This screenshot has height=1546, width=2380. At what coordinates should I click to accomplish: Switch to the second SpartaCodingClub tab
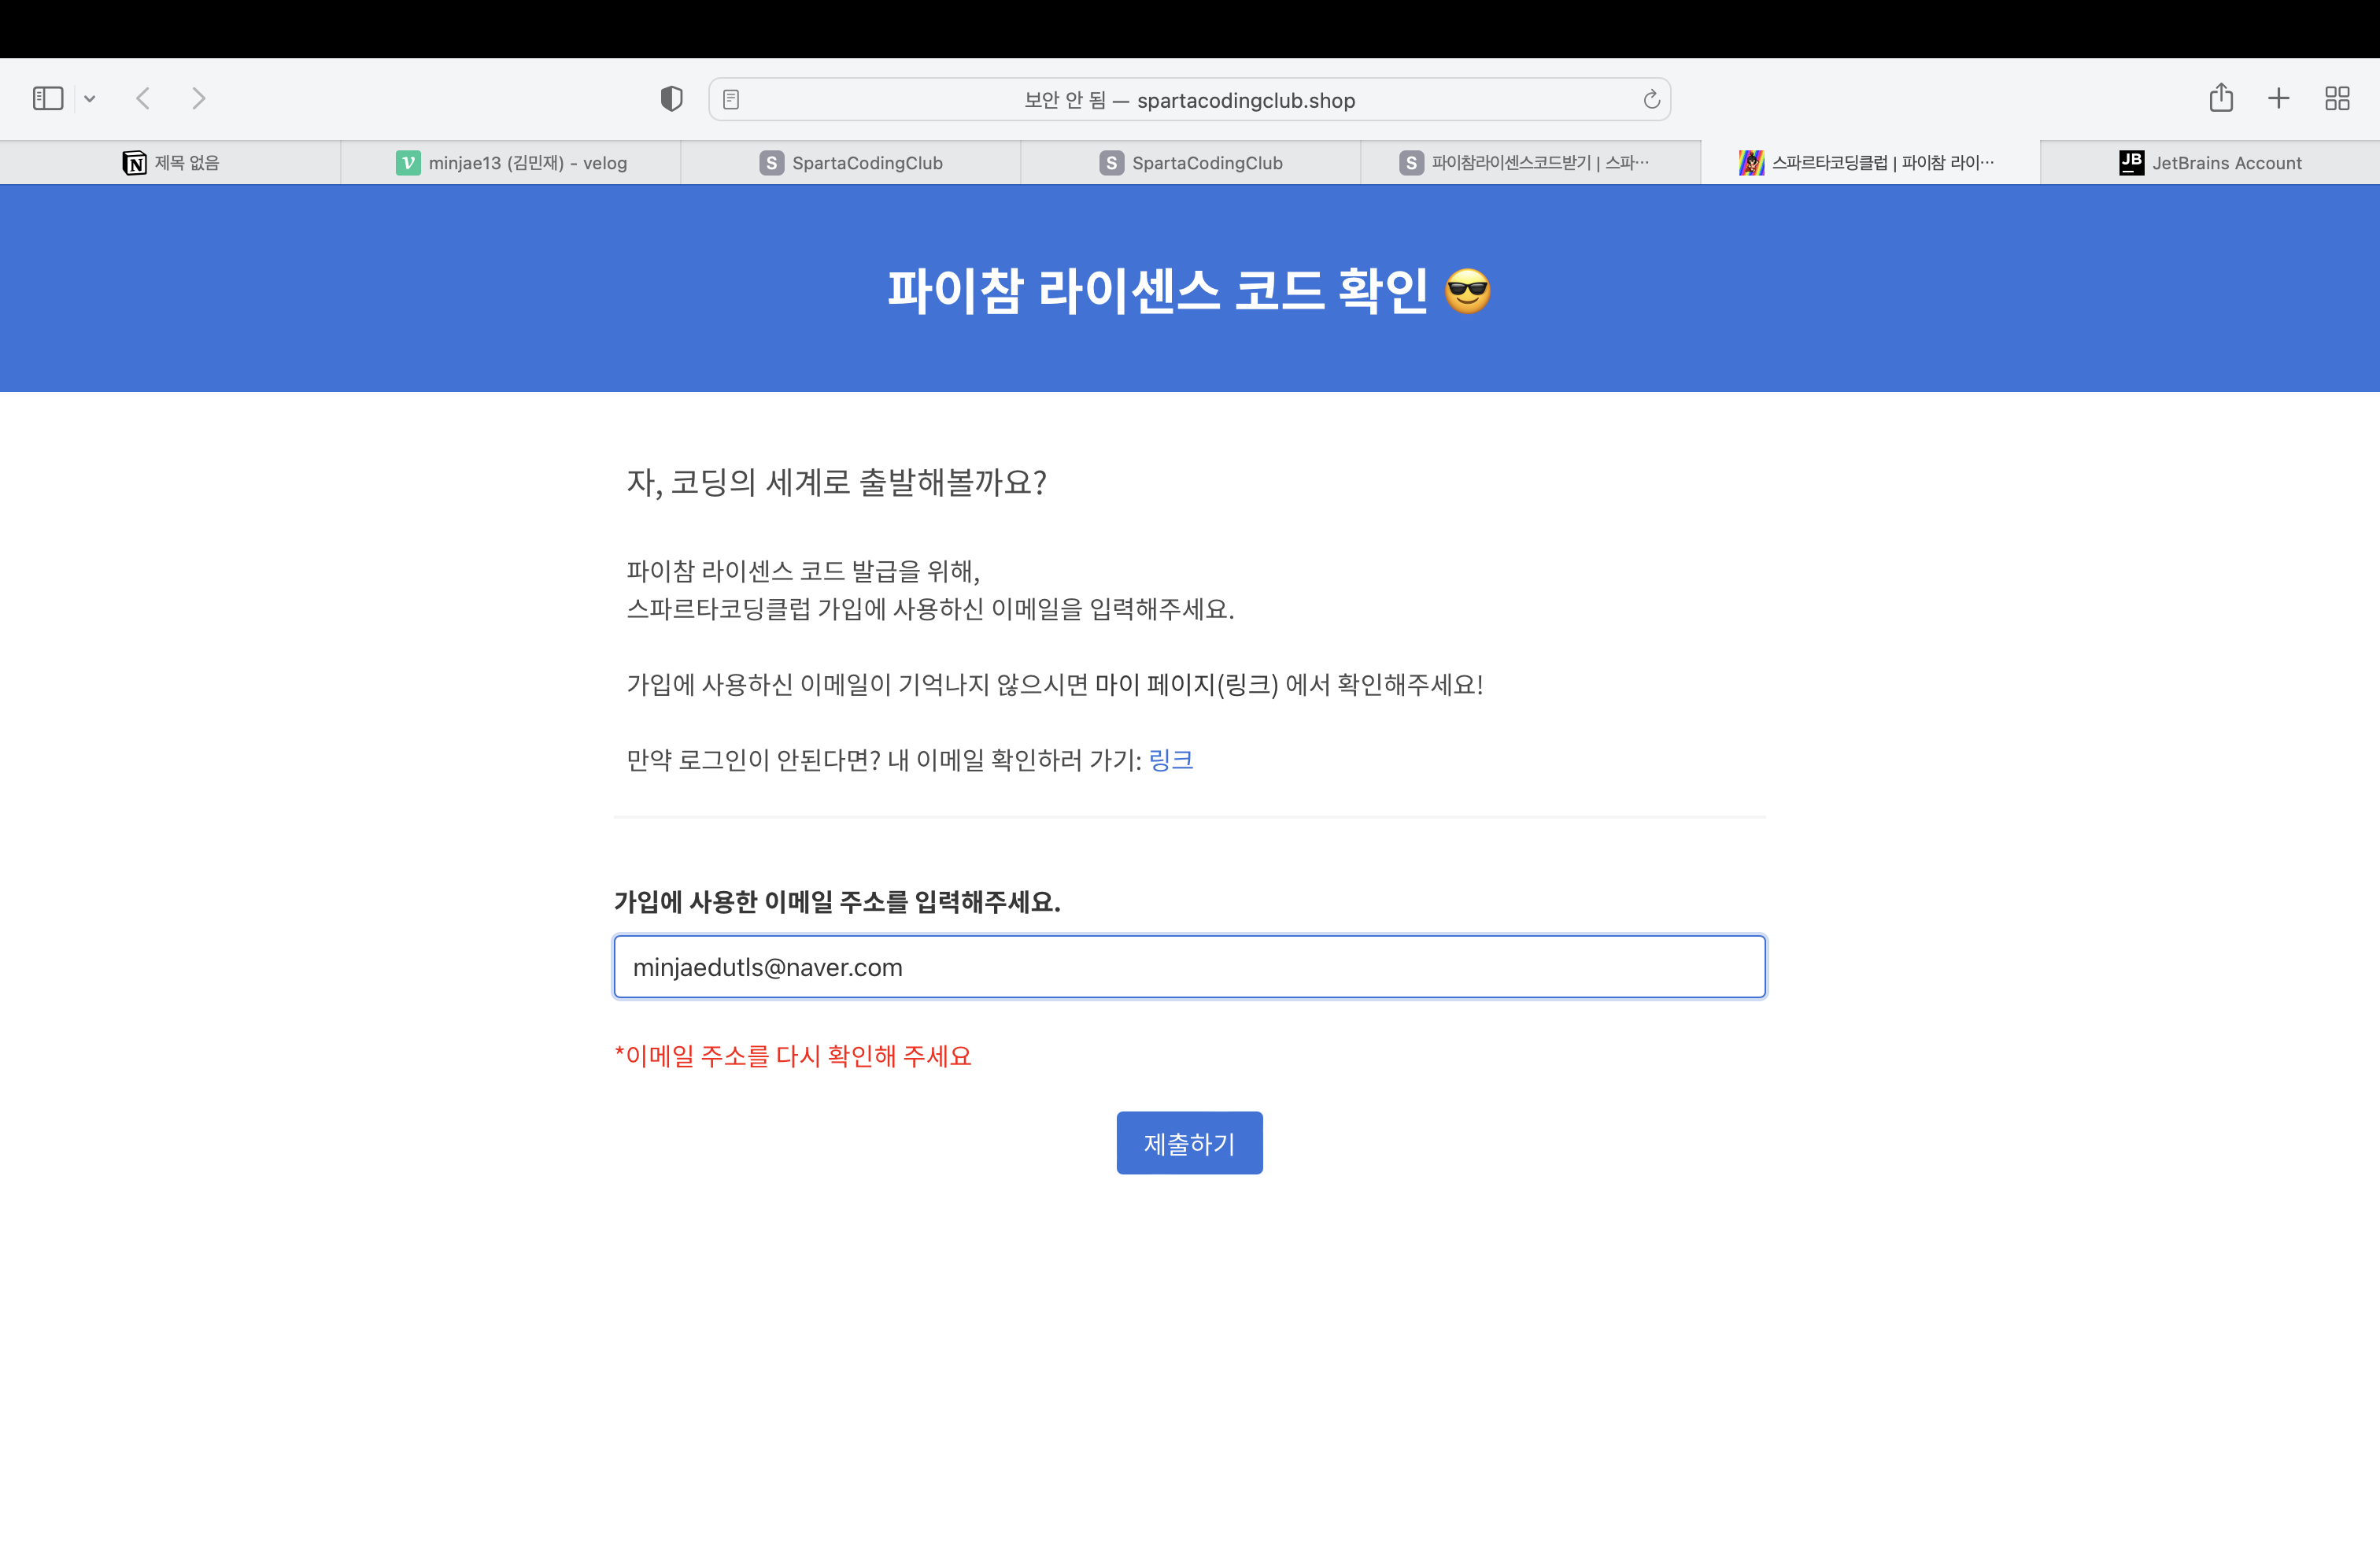[1190, 162]
